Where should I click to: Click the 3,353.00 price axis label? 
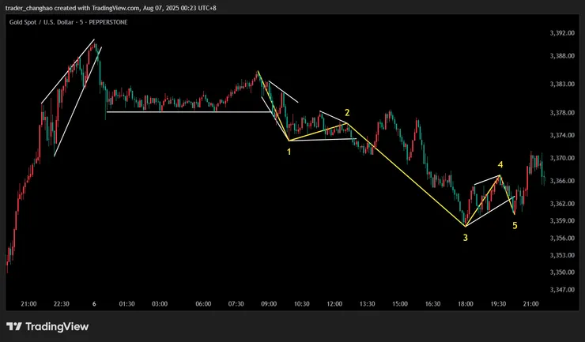(562, 255)
